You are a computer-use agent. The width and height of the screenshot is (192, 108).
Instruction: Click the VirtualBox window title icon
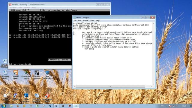pos(10,5)
